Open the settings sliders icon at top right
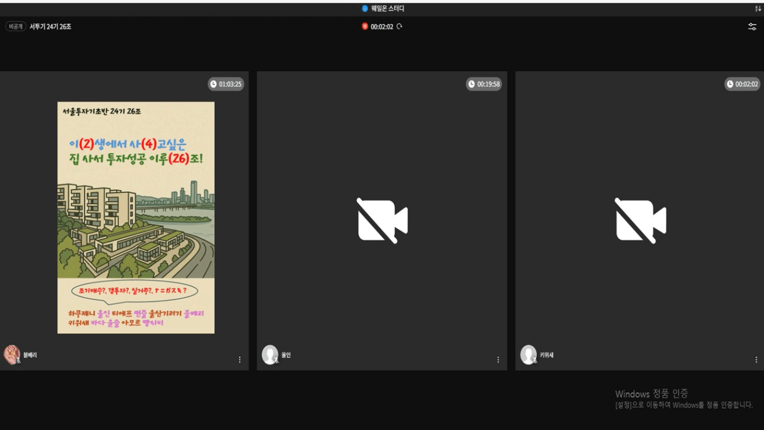 [x=752, y=26]
